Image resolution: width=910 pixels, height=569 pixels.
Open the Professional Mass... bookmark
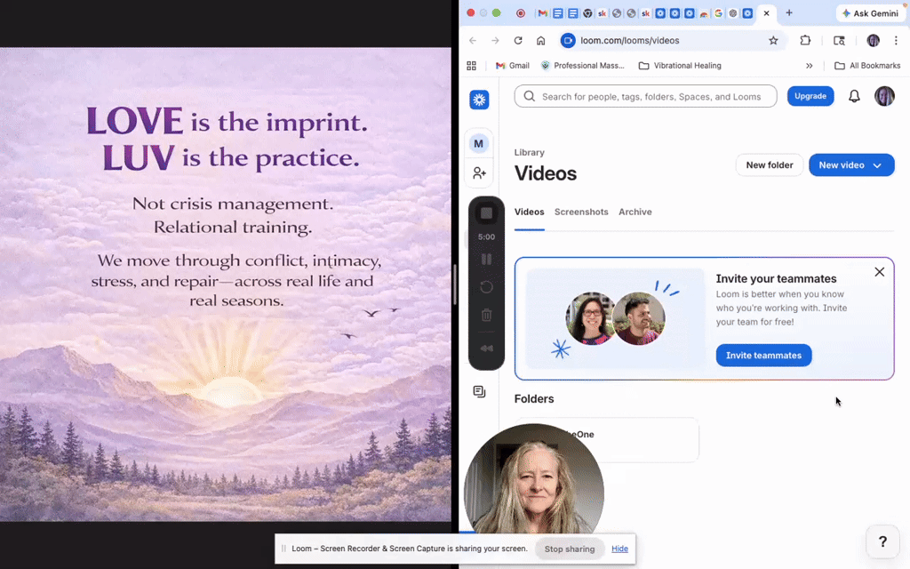(x=582, y=66)
